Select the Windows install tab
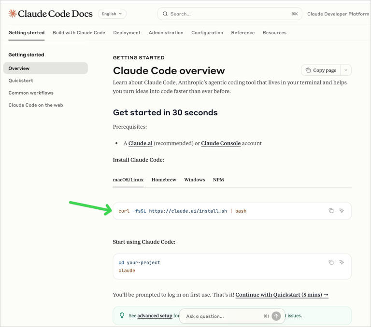The width and height of the screenshot is (371, 327). point(194,180)
